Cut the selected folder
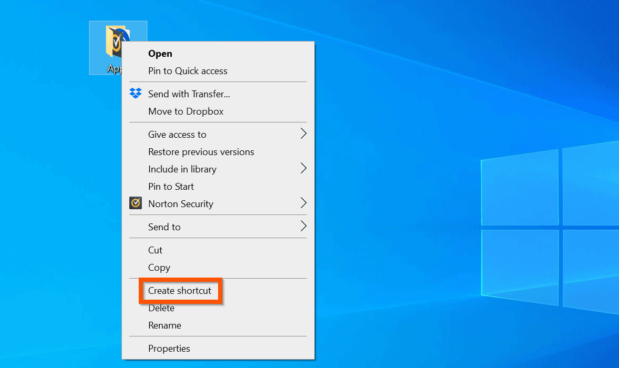This screenshot has width=619, height=368. pos(155,250)
